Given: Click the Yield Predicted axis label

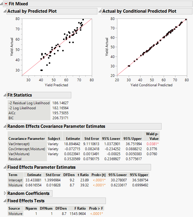Looking at the screenshot, I should 56,85.
